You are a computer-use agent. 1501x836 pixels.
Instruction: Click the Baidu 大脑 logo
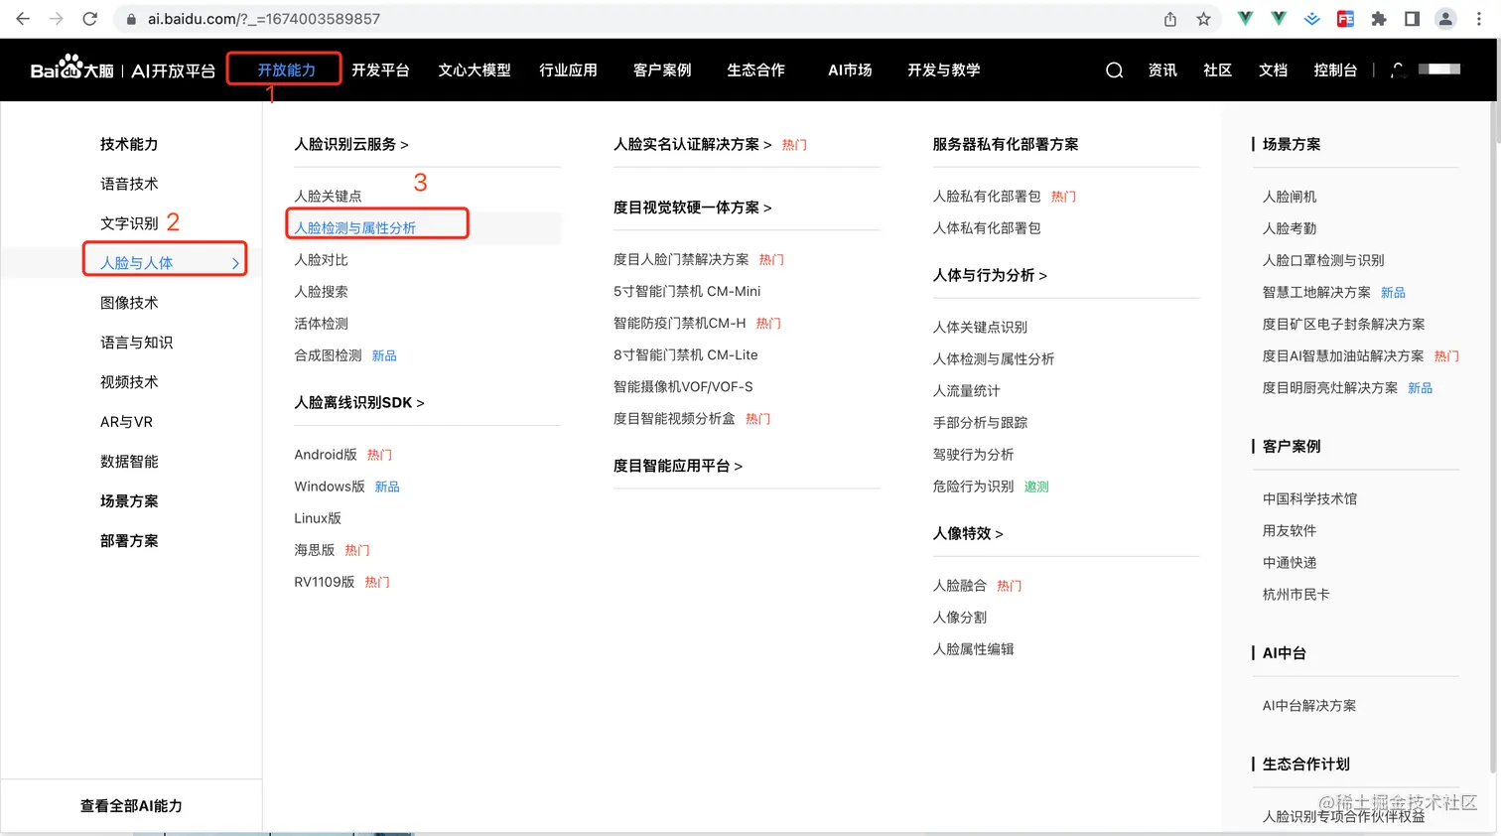click(x=72, y=69)
